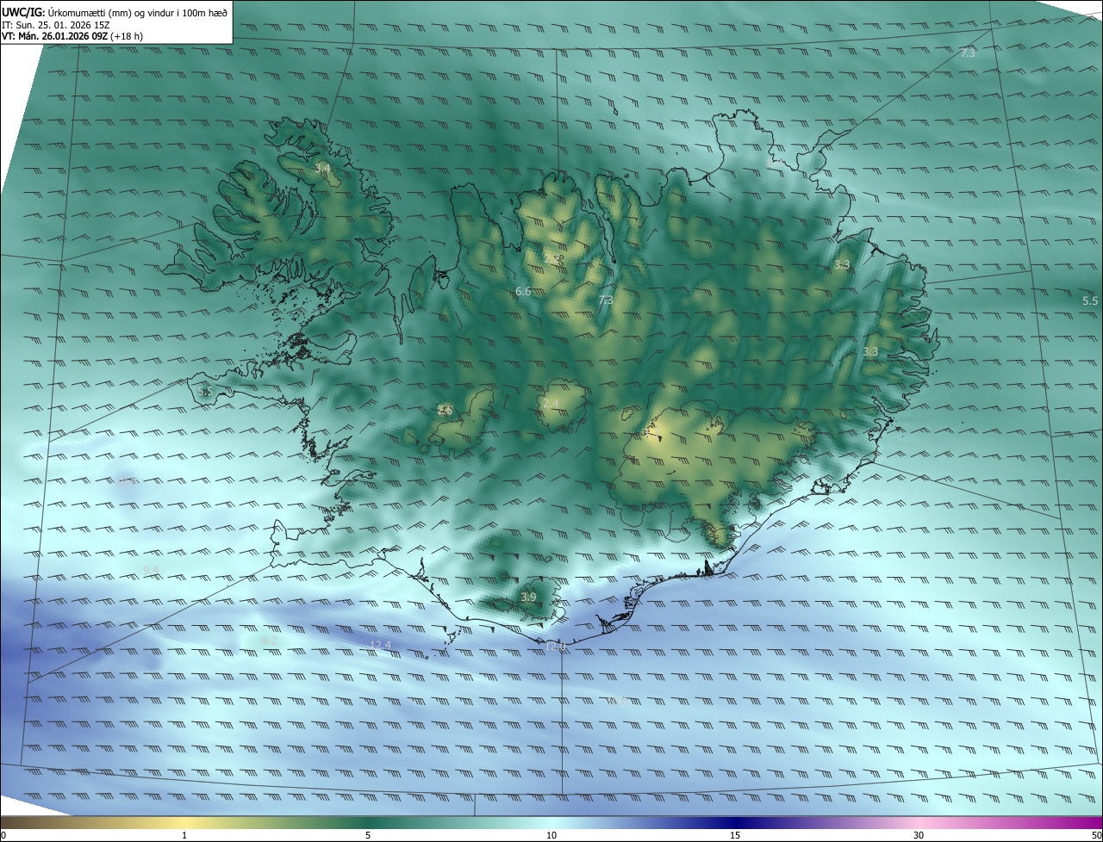Click the 3.9 value label near the south coast
The width and height of the screenshot is (1103, 842).
(528, 597)
